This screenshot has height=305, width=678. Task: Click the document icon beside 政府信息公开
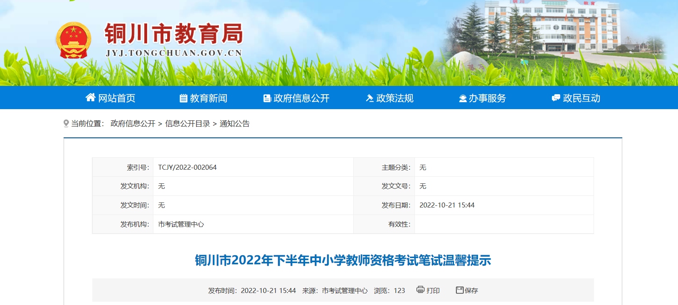[x=267, y=98]
